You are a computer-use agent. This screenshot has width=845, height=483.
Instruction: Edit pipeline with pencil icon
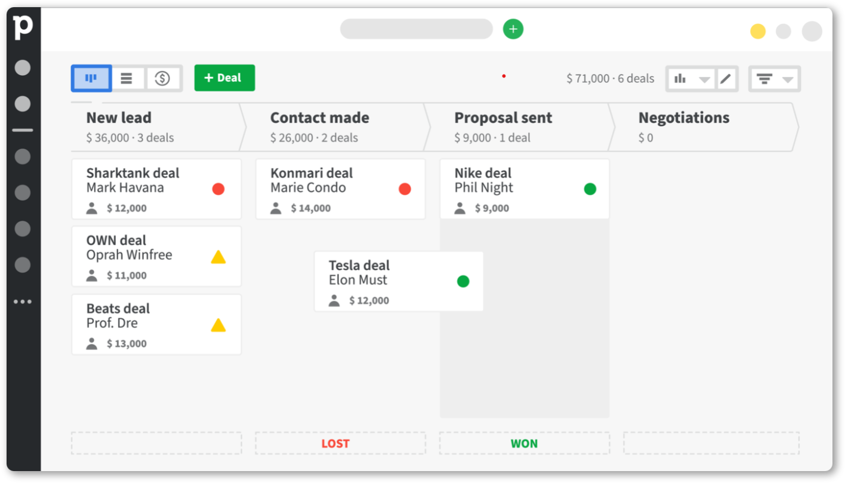pyautogui.click(x=726, y=79)
